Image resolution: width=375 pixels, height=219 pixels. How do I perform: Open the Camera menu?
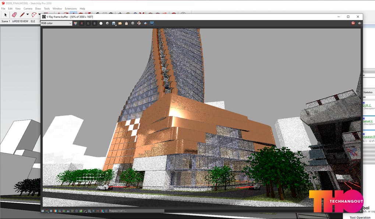click(28, 8)
